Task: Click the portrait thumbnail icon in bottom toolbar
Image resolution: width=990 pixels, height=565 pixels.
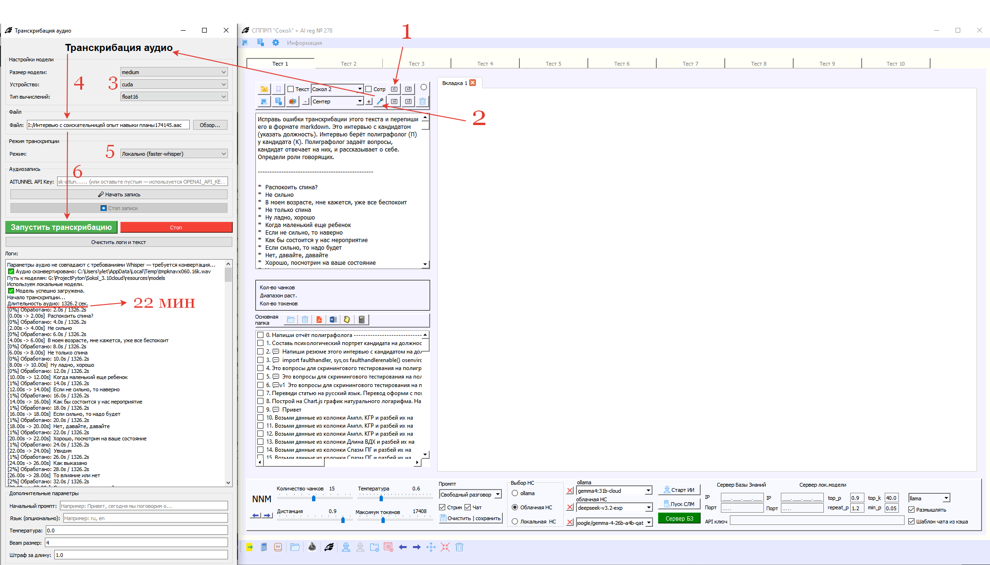Action: (312, 547)
